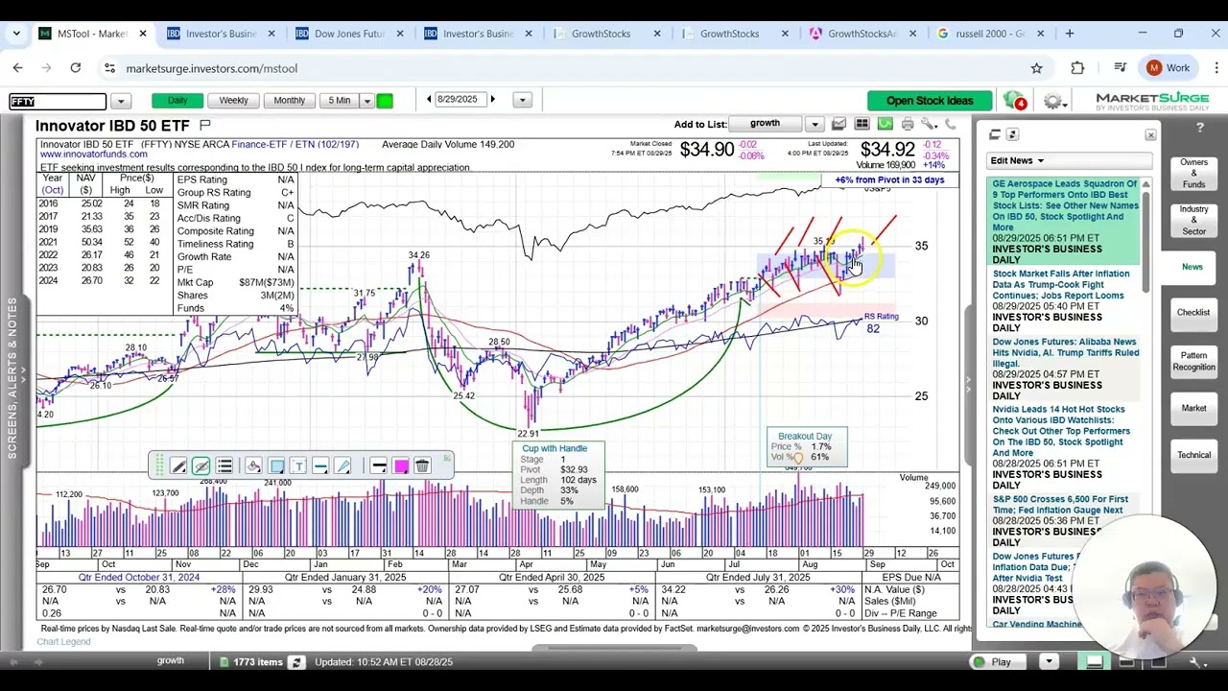Click the news panel dock icon
The width and height of the screenshot is (1228, 691).
pyautogui.click(x=995, y=134)
